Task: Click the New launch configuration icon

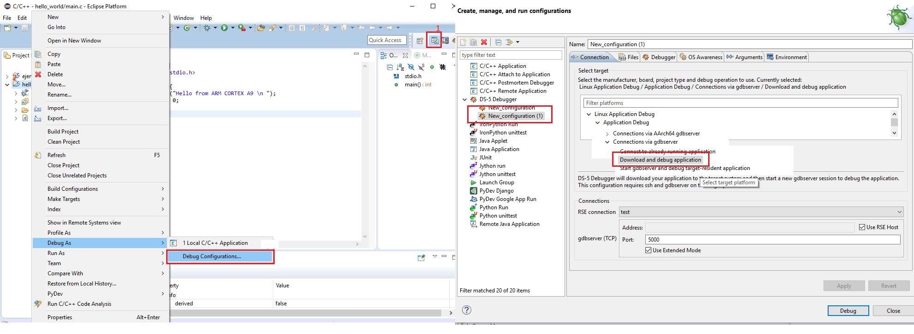Action: tap(463, 42)
